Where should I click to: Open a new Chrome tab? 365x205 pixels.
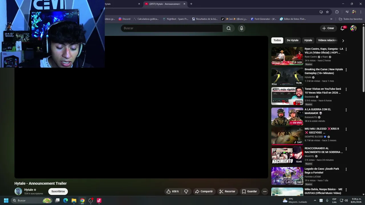click(x=191, y=4)
